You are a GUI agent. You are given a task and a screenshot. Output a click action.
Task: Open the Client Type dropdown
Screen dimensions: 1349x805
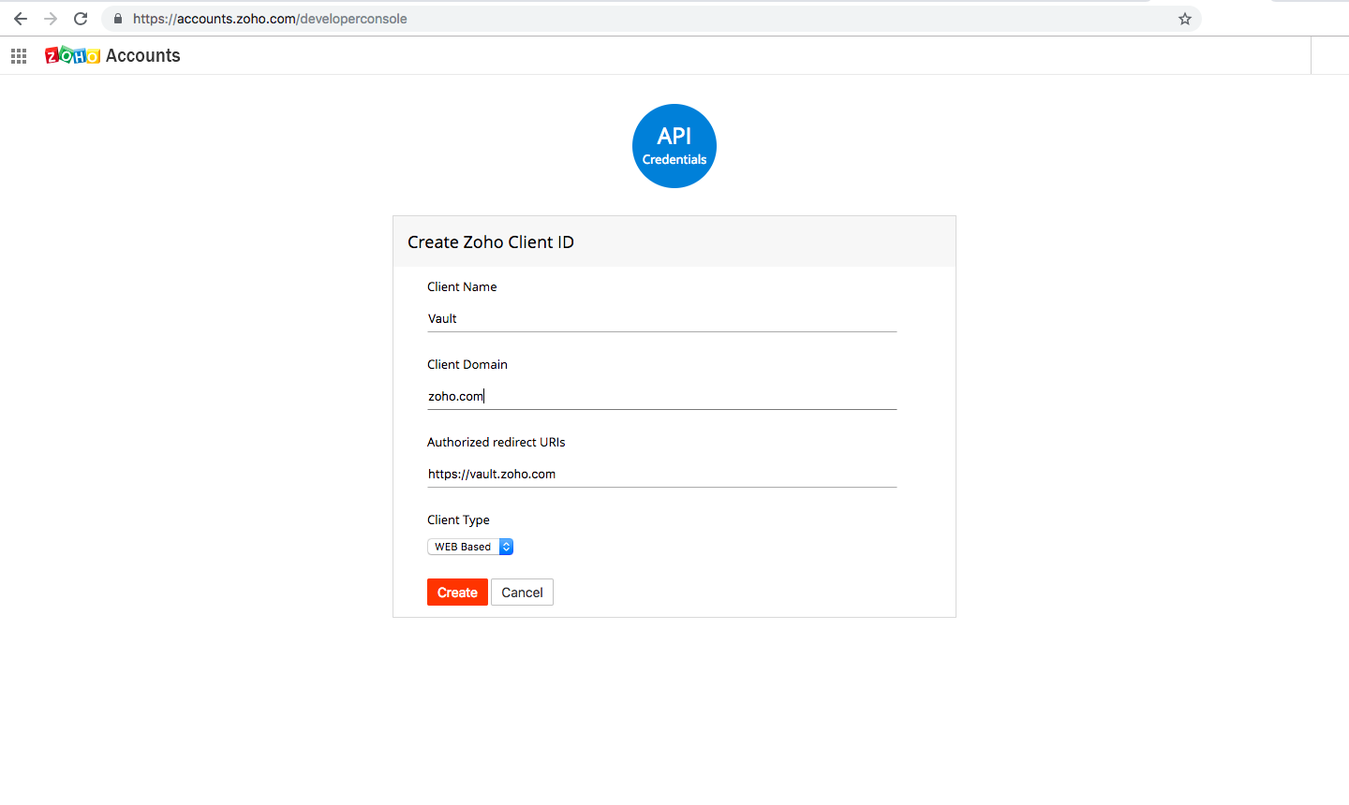(470, 547)
